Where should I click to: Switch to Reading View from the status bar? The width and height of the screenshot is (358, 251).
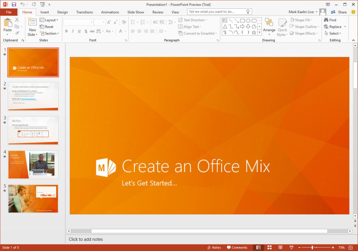tap(280, 247)
